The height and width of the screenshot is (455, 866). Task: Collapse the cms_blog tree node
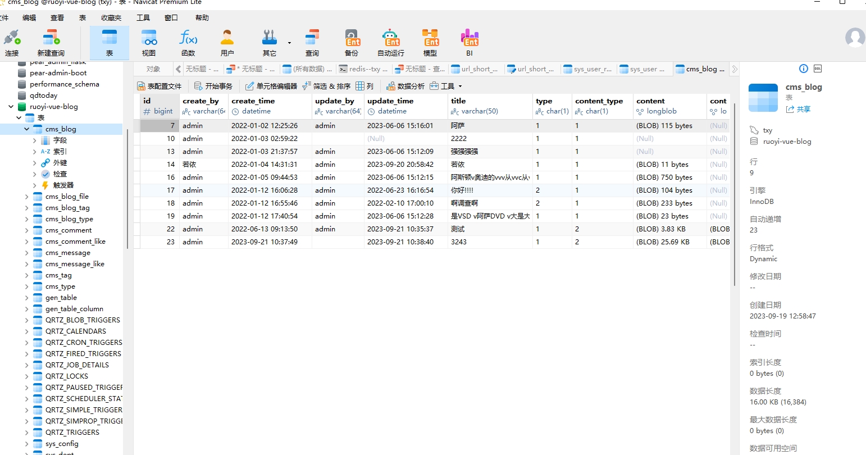click(x=26, y=129)
